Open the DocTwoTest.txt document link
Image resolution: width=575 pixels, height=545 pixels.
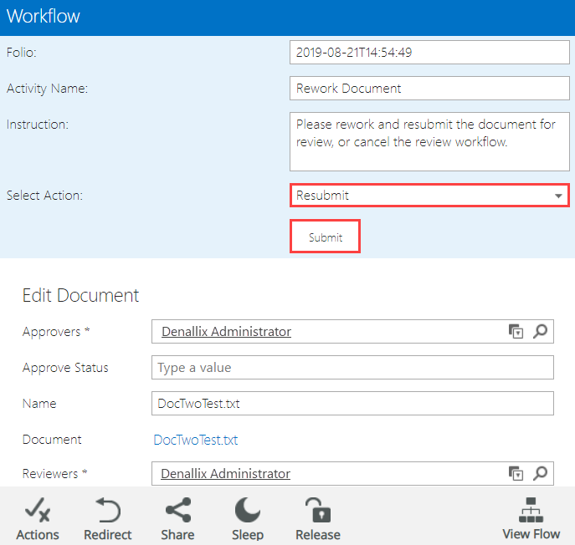196,440
